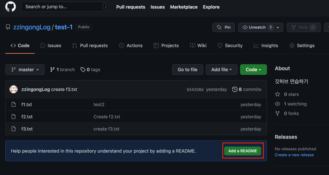Image resolution: width=329 pixels, height=175 pixels.
Task: Open the f1.txt file
Action: click(27, 105)
